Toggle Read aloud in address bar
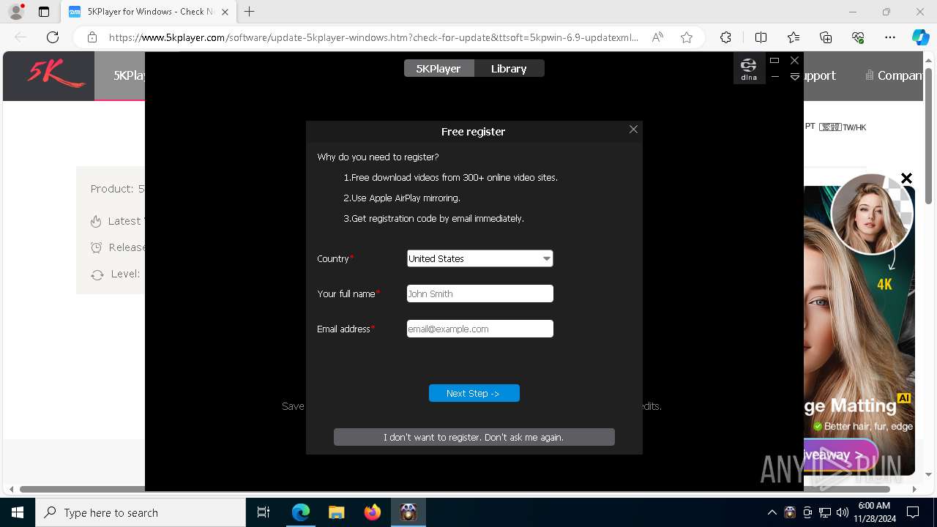The width and height of the screenshot is (937, 527). click(657, 37)
